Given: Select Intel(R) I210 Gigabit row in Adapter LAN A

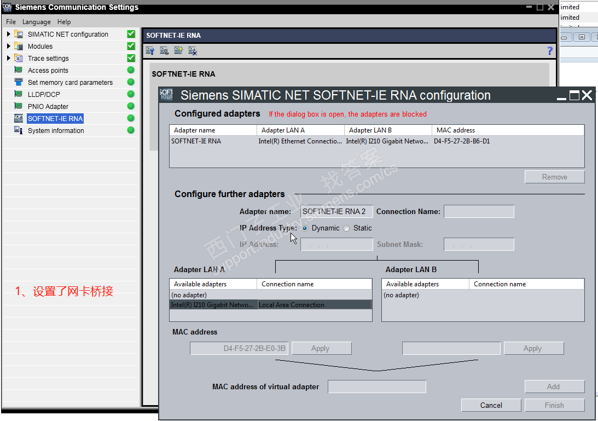Looking at the screenshot, I should pos(270,304).
